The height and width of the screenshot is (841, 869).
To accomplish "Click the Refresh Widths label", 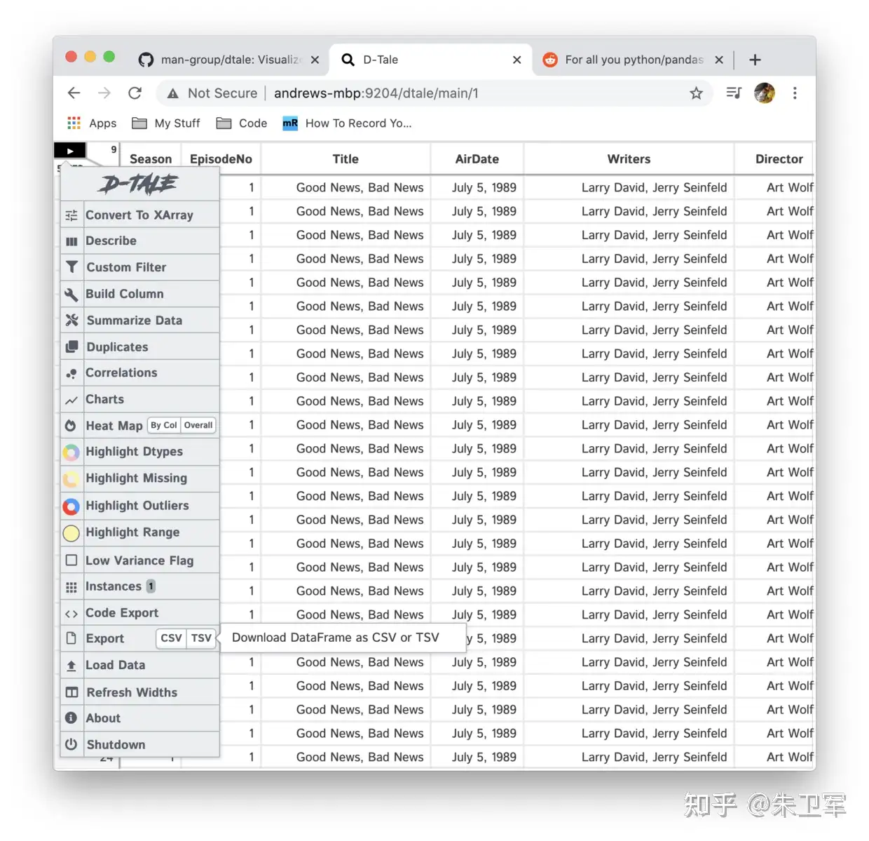I will [132, 692].
